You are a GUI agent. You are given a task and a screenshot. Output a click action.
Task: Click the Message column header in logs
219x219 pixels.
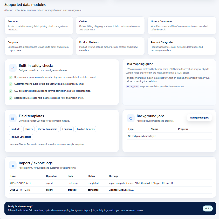tap(113, 176)
